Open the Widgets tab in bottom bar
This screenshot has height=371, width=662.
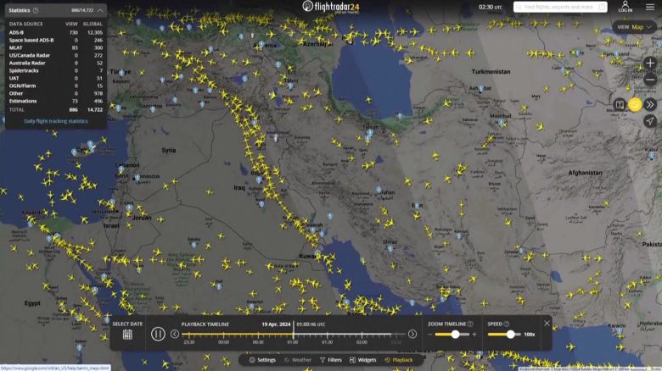tap(362, 360)
